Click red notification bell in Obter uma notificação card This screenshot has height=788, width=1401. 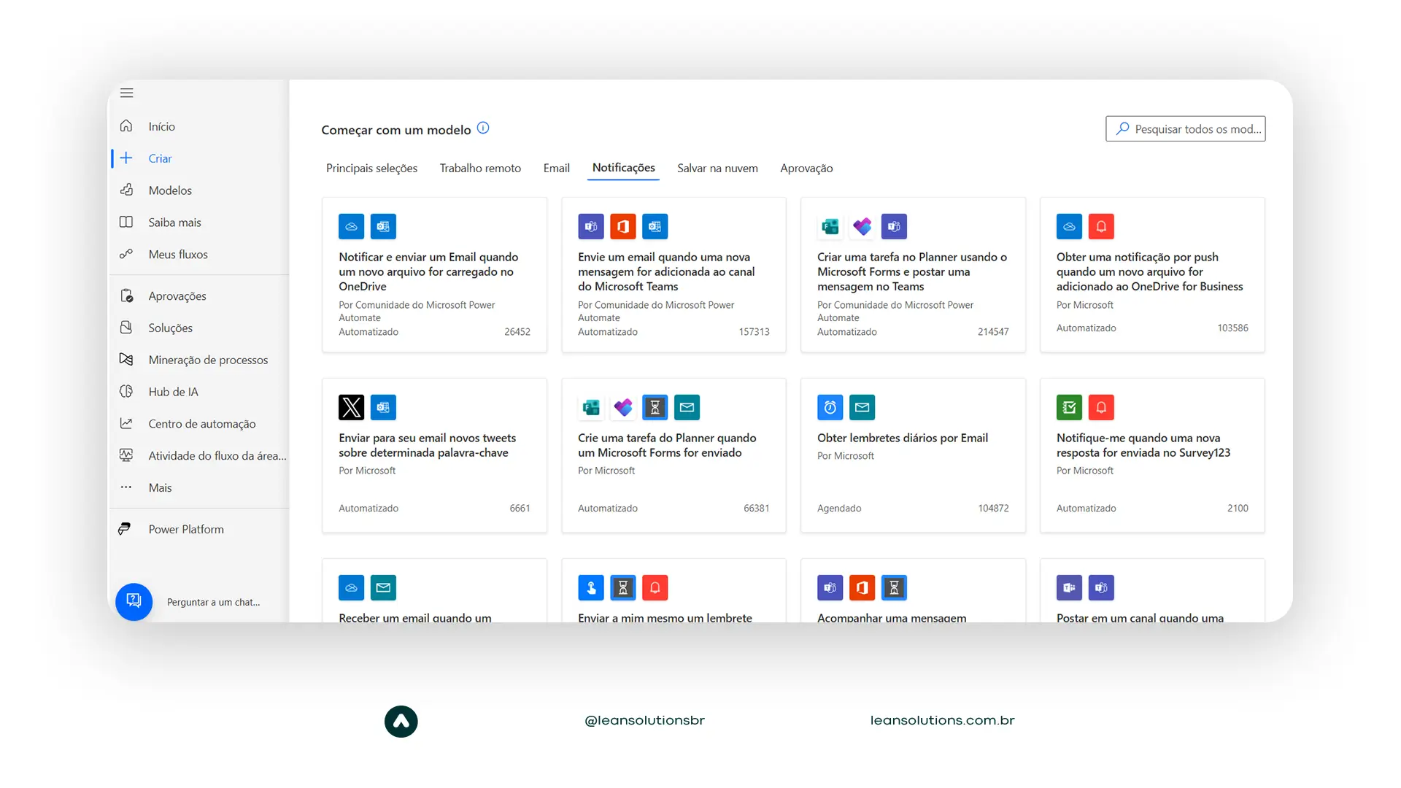point(1101,226)
